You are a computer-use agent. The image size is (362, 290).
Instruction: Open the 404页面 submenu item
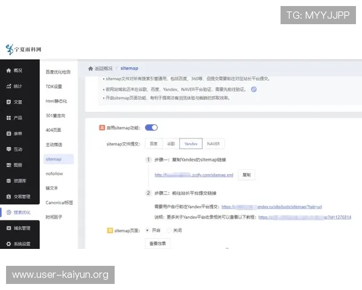point(53,130)
